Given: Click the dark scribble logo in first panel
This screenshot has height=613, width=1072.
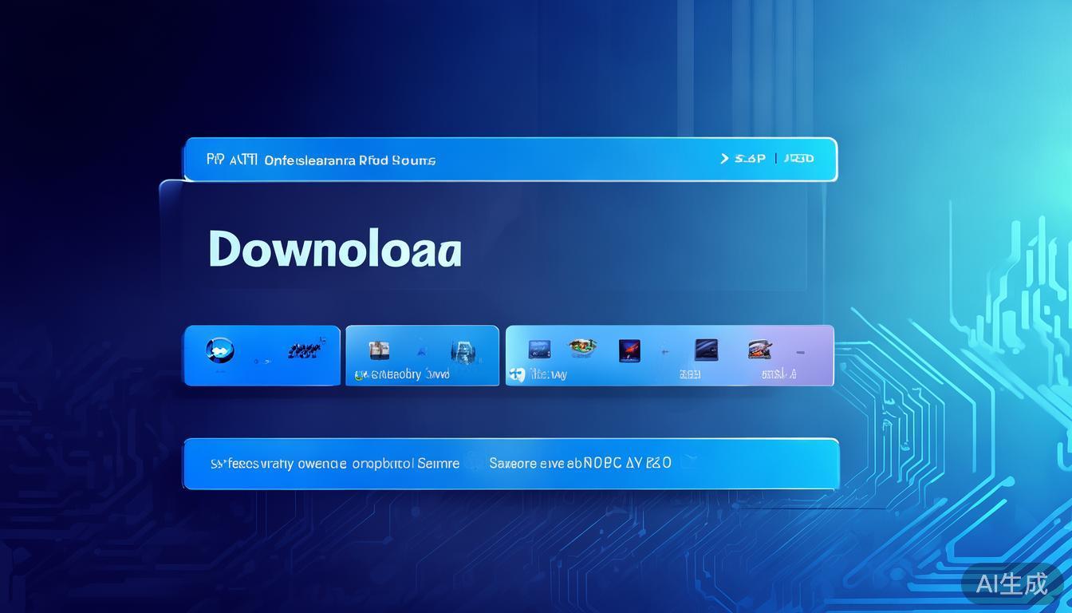Looking at the screenshot, I should (304, 349).
